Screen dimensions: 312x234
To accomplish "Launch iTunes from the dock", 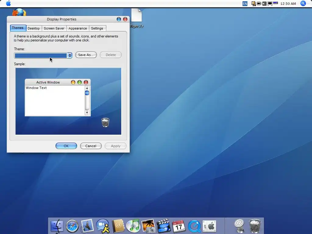I will (133, 226).
